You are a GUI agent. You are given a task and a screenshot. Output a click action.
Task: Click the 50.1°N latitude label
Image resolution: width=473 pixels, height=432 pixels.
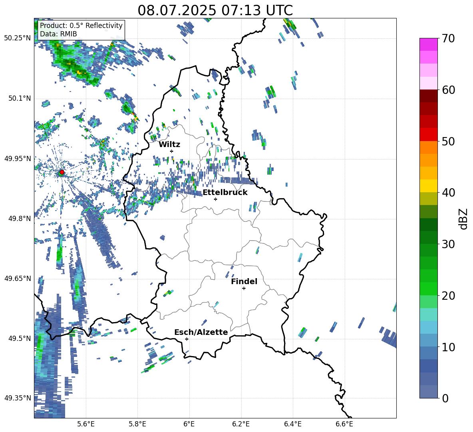click(19, 98)
